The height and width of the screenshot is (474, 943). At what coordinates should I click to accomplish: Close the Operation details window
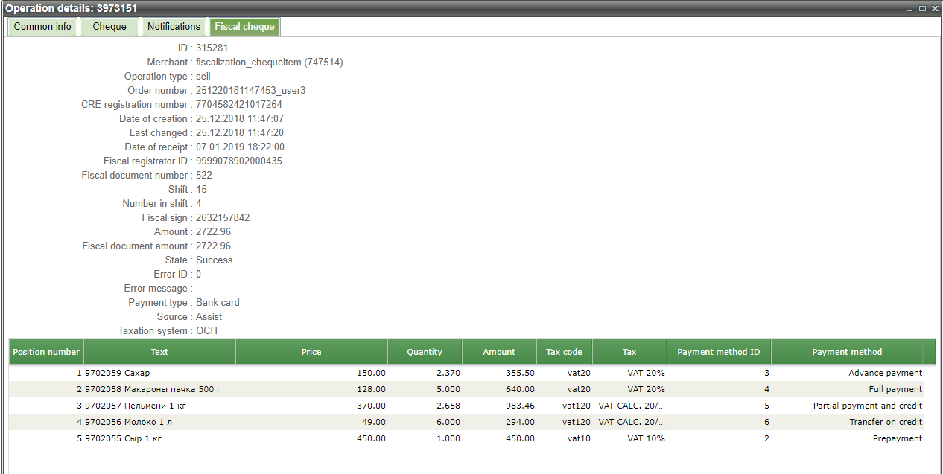934,8
